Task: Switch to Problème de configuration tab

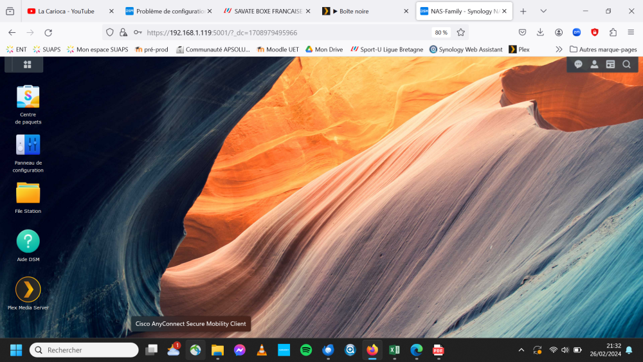Action: 170,11
